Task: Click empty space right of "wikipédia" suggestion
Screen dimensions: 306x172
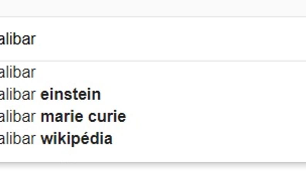Action: [209, 139]
